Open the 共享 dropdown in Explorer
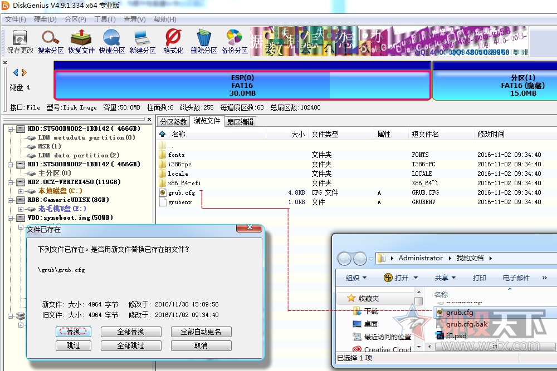 click(445, 278)
